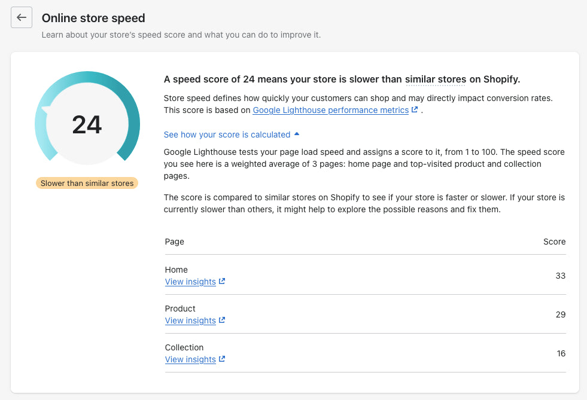Click external icon beside Home View insights
The height and width of the screenshot is (400, 587).
point(222,282)
